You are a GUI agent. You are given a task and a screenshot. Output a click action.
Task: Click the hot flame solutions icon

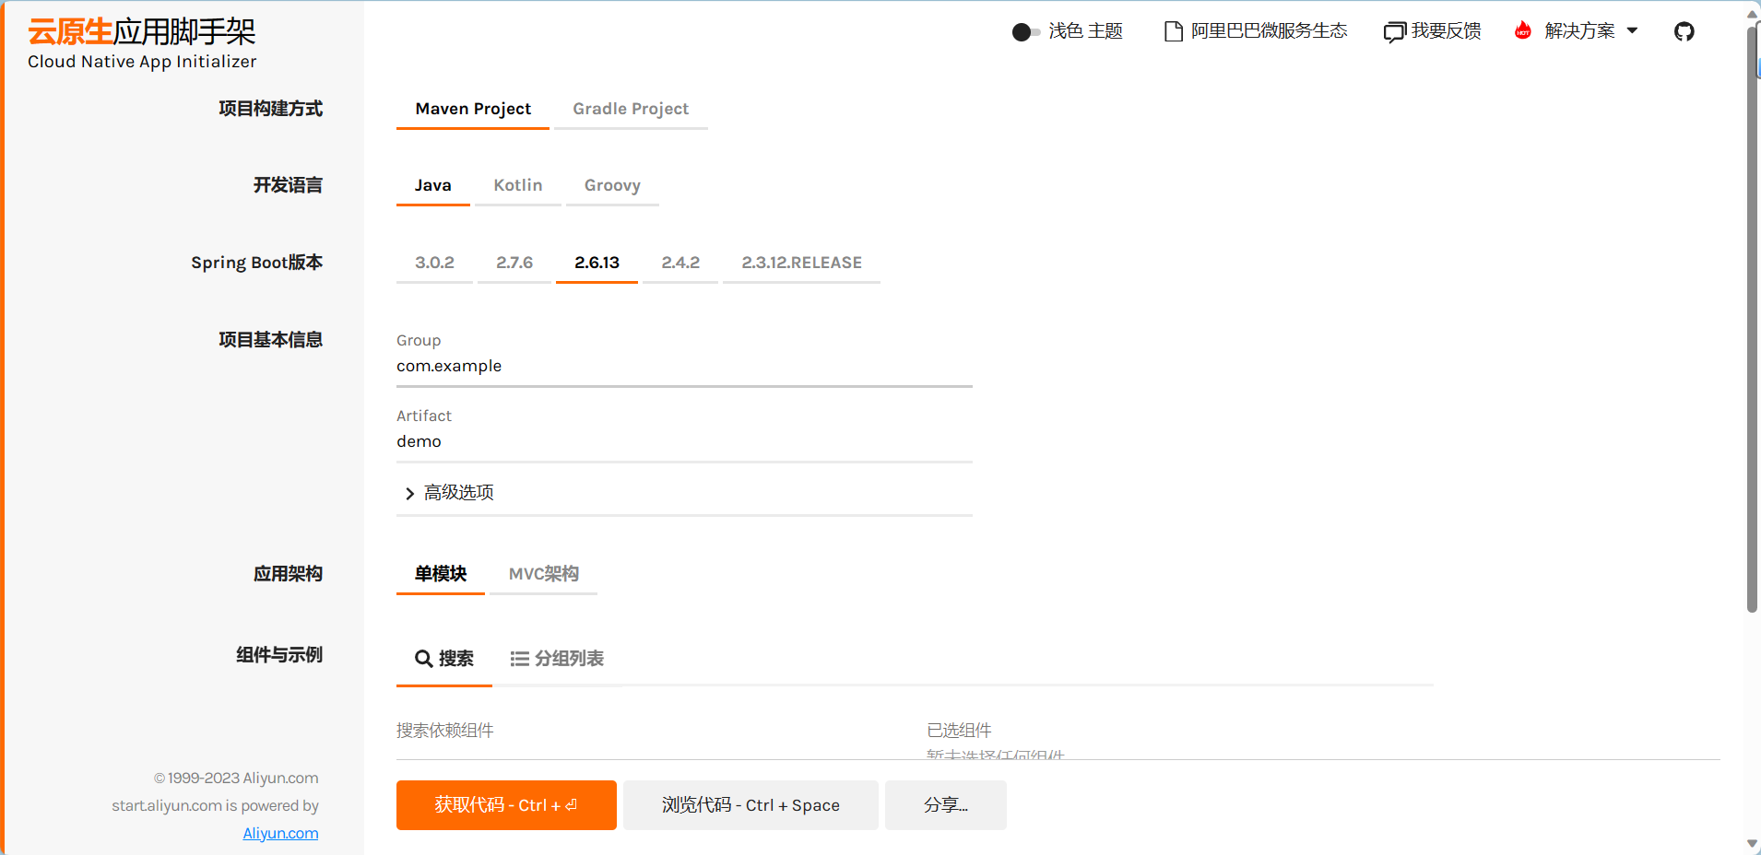1523,30
